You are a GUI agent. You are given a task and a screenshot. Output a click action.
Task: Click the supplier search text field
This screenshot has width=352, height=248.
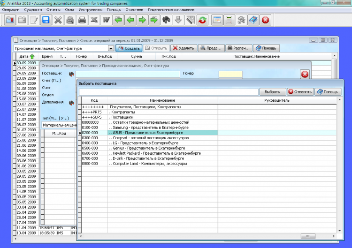coord(168,92)
